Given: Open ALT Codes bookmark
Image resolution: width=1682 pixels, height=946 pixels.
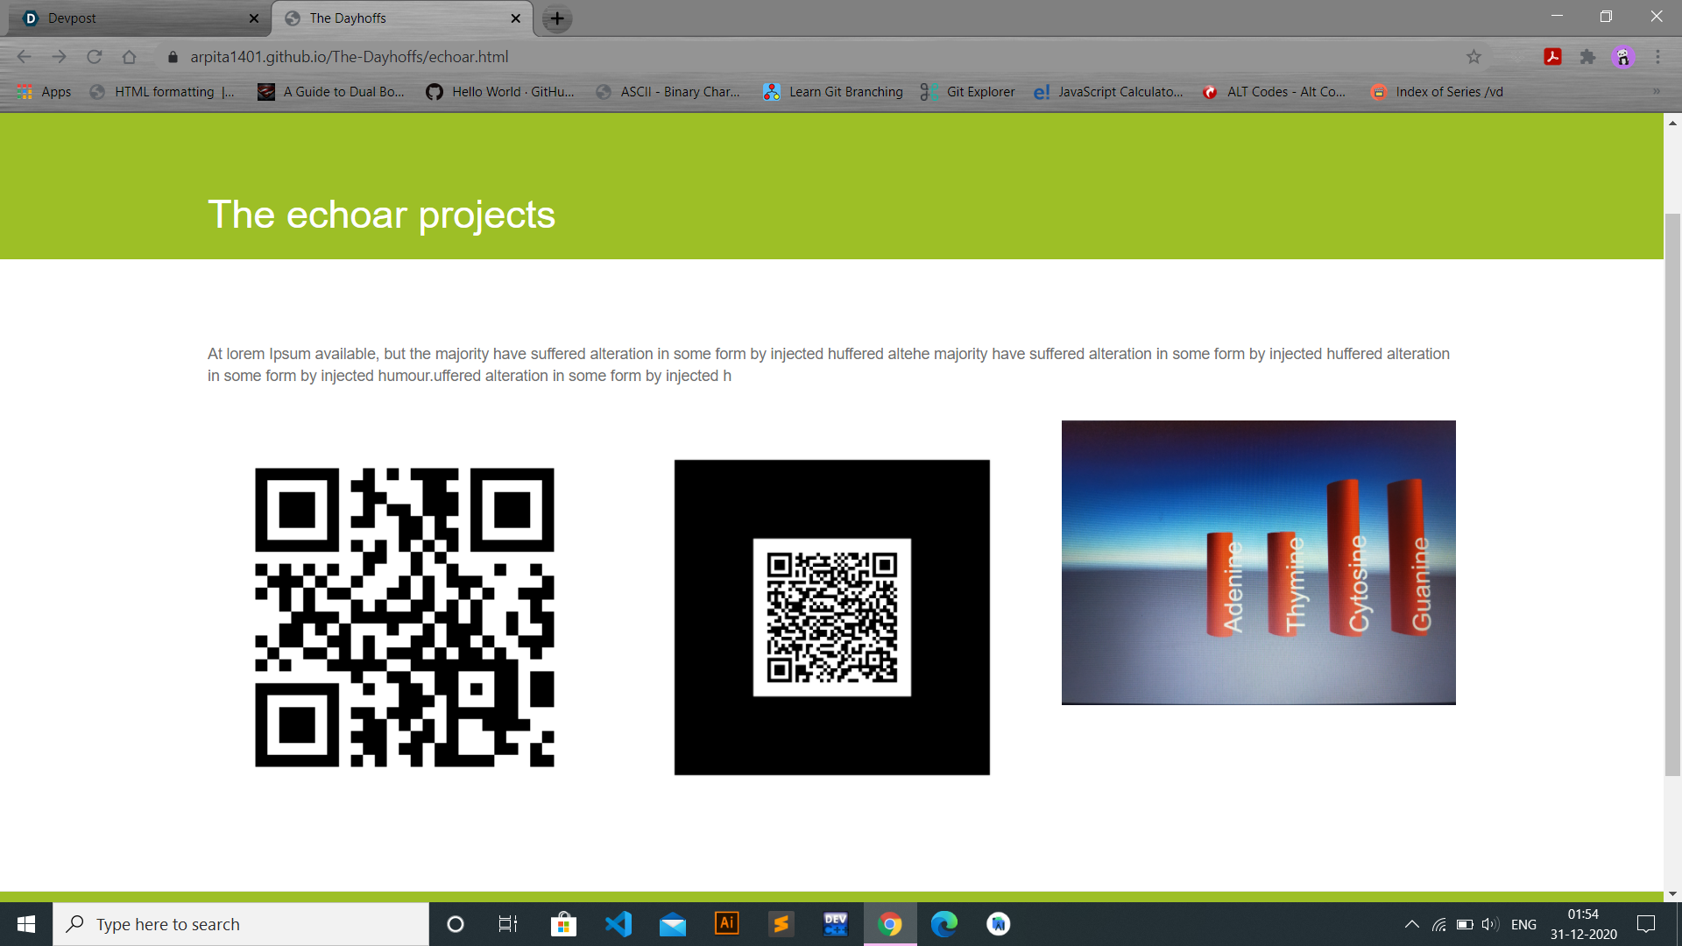Looking at the screenshot, I should (1274, 92).
